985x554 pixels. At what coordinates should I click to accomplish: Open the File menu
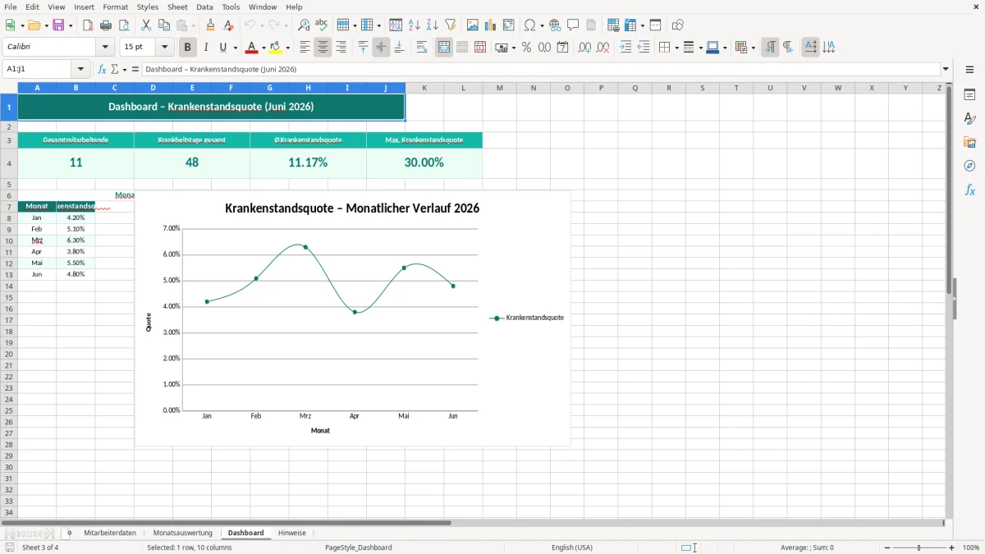coord(11,7)
